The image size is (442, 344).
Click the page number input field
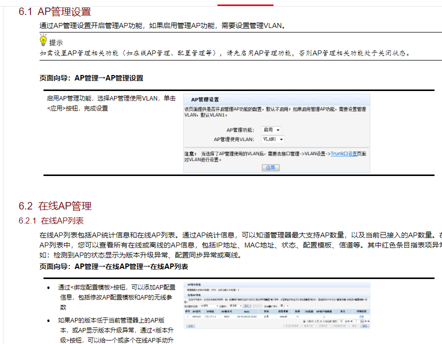[356, 321]
